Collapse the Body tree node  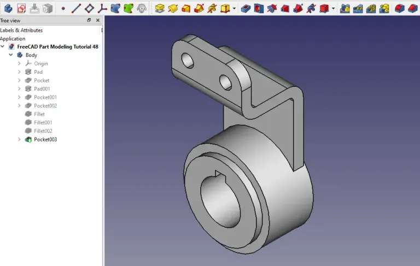click(11, 55)
